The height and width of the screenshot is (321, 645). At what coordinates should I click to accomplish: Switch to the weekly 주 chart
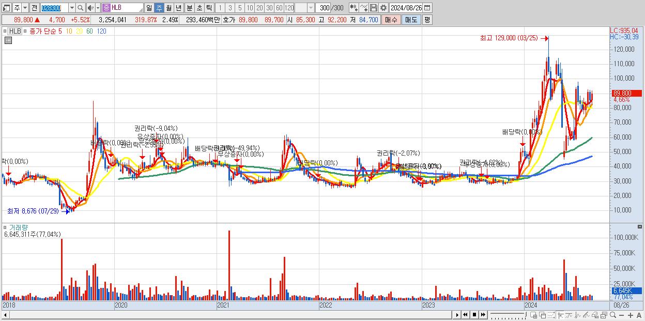(159, 8)
